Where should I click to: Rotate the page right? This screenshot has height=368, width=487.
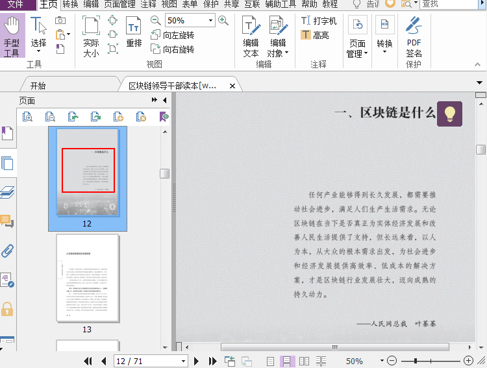[172, 49]
